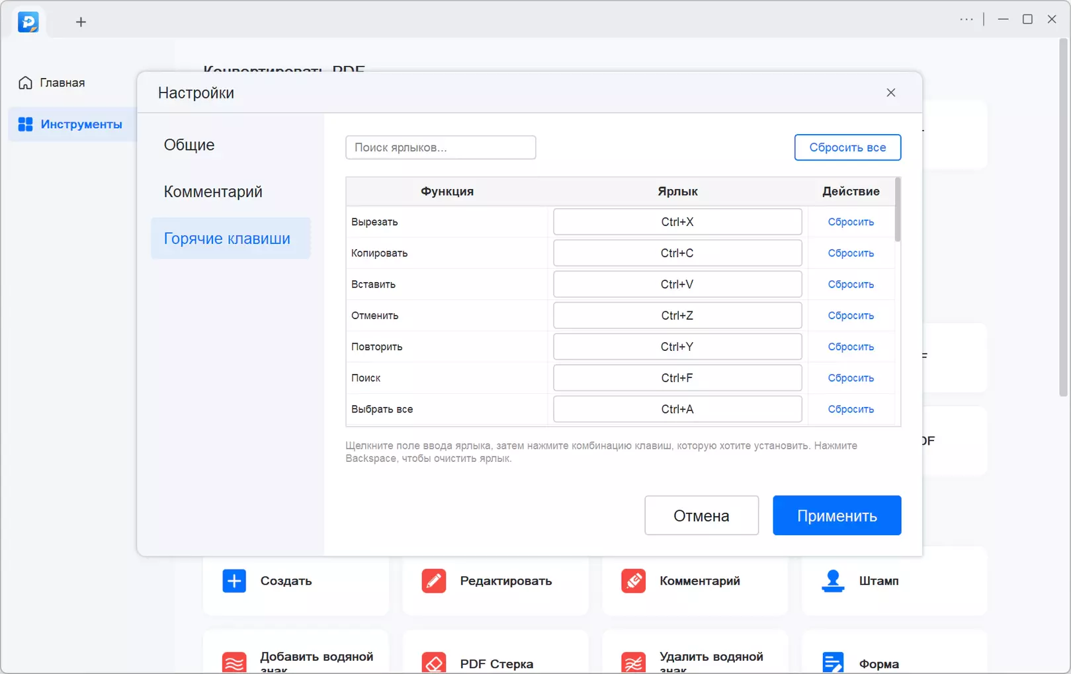Screen dimensions: 1071x674
Task: Reset the Вырезать shortcut
Action: tap(851, 222)
